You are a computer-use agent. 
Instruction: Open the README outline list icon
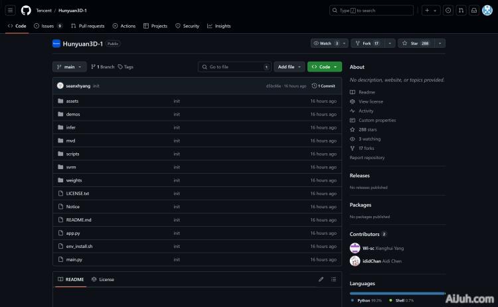tap(333, 279)
